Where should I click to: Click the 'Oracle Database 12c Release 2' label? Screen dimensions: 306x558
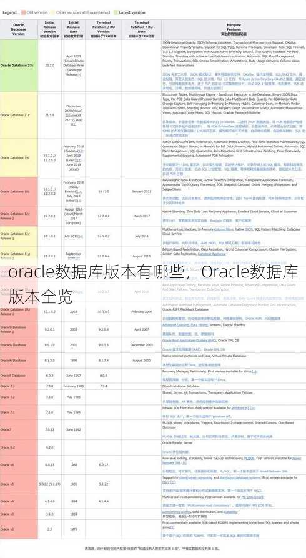(15, 216)
